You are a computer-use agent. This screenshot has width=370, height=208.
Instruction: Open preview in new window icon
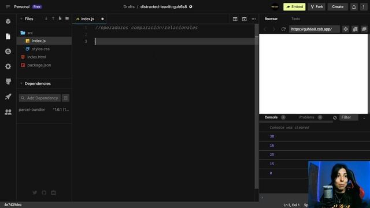(364, 29)
